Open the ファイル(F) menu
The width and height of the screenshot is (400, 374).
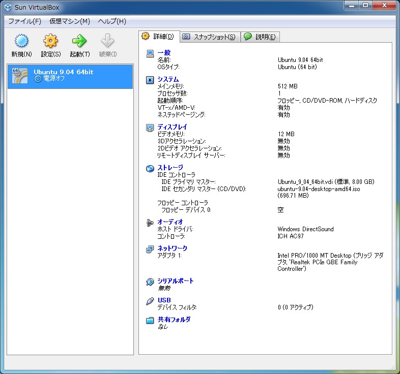[x=25, y=21]
